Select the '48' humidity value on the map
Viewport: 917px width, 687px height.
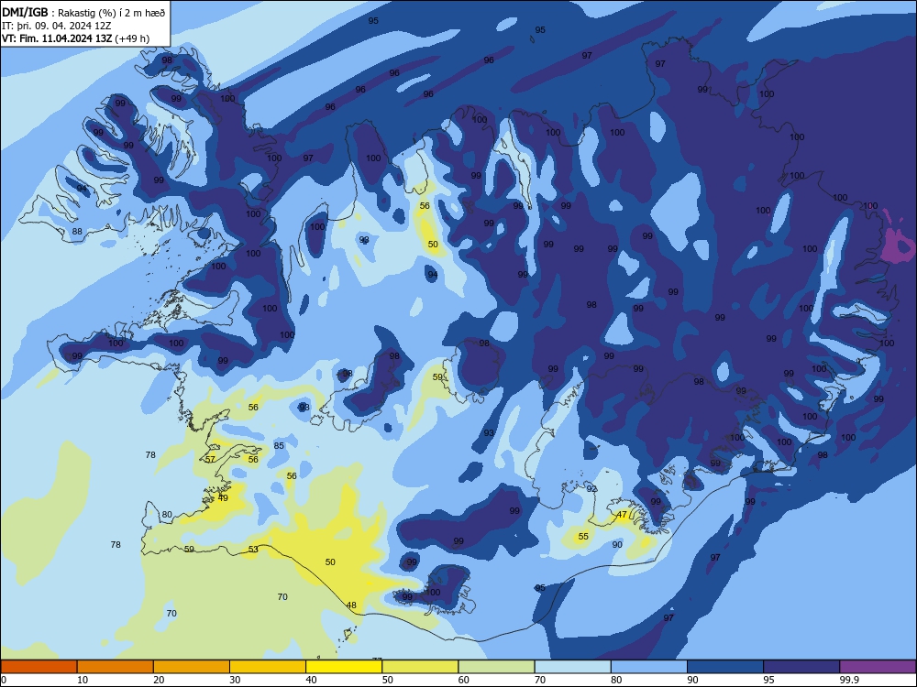(x=351, y=605)
